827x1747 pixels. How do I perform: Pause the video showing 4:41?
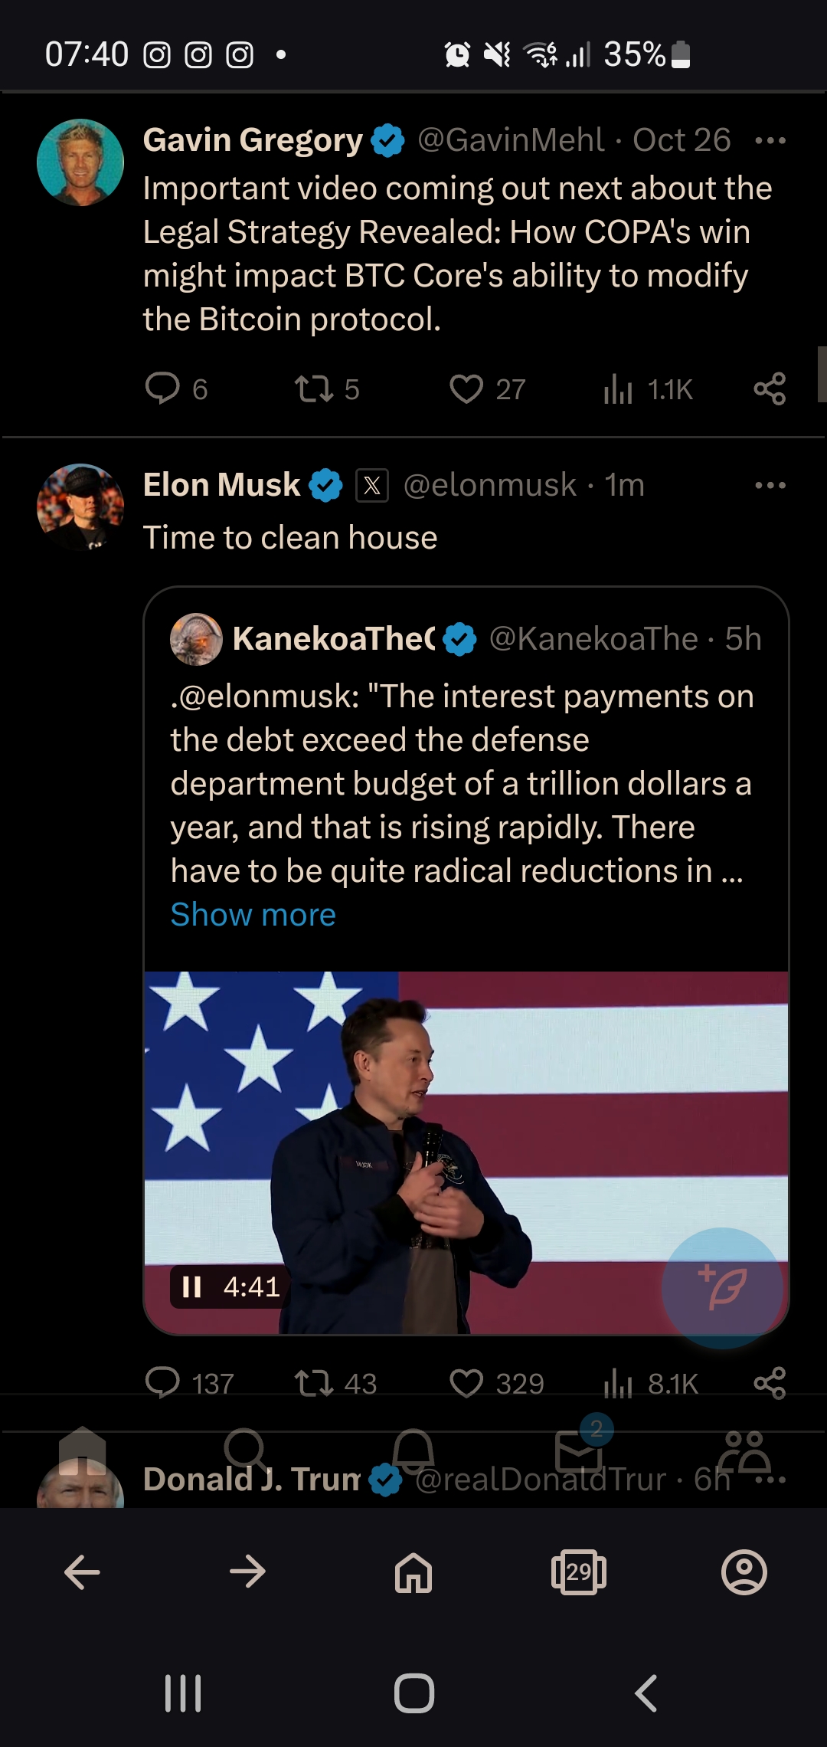[x=191, y=1286]
